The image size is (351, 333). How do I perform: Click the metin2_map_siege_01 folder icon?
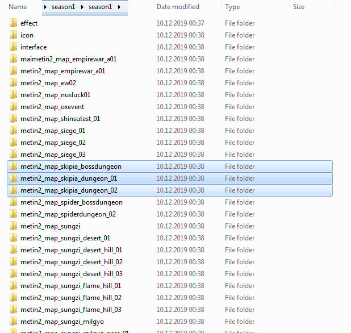click(x=13, y=131)
